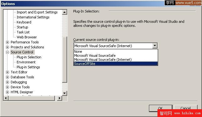Click the tree scroll up arrow

[x=64, y=12]
